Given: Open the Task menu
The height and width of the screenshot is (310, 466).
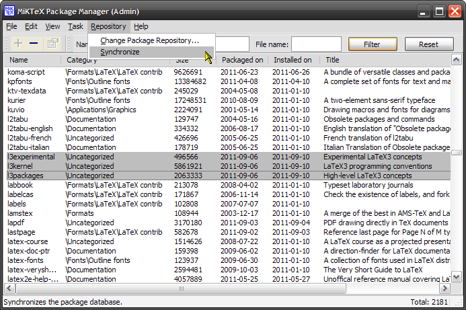Looking at the screenshot, I should (75, 26).
